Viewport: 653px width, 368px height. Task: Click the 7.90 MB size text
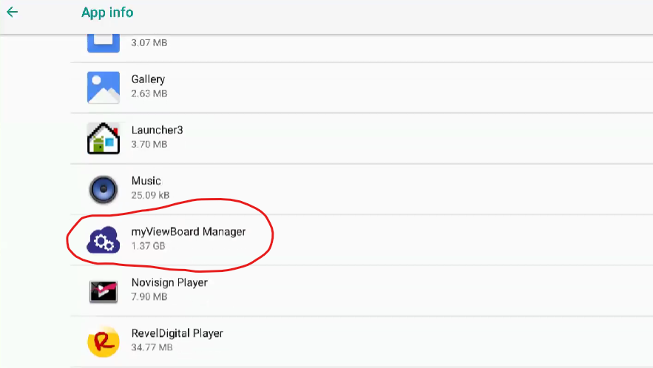click(x=149, y=296)
